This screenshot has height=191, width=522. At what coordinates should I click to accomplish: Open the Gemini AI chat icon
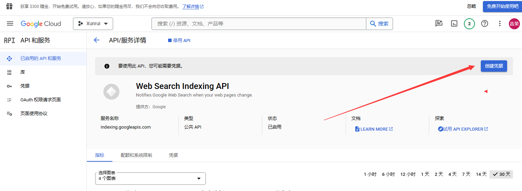pos(439,23)
